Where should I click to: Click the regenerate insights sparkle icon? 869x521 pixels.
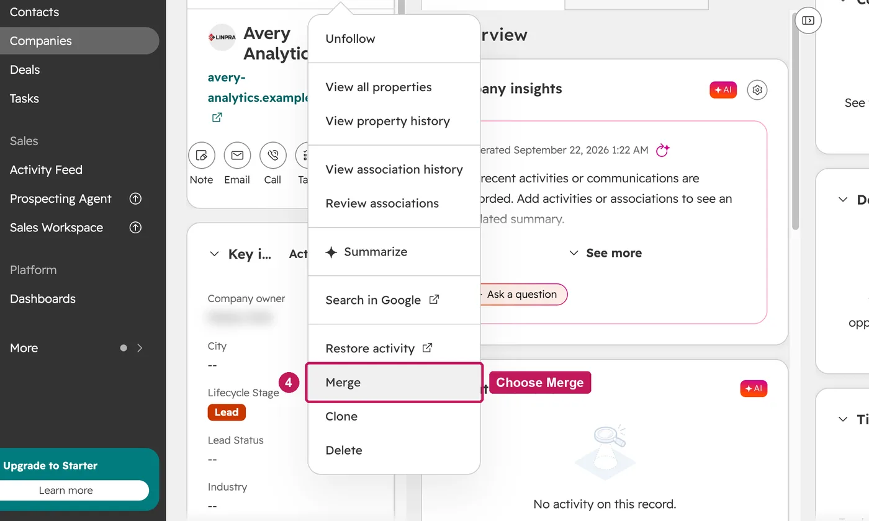click(x=663, y=150)
